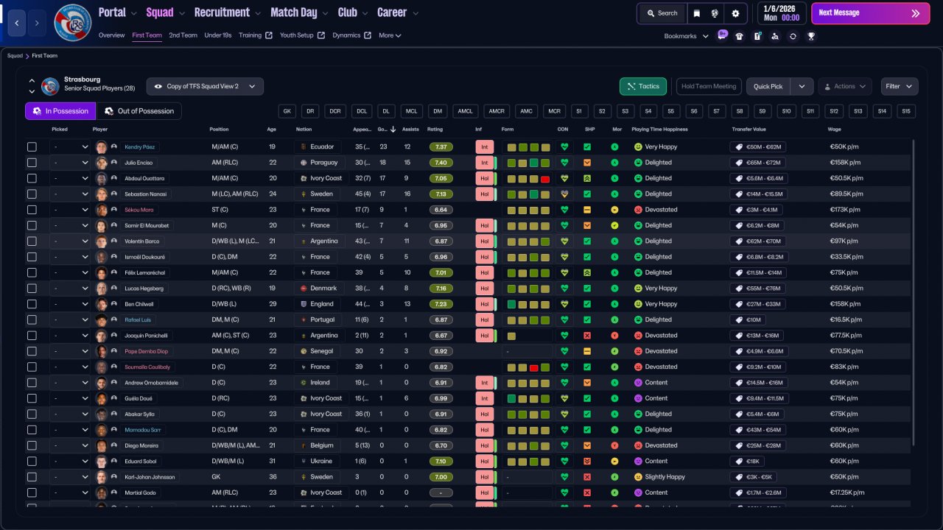Viewport: 943px width, 530px height.
Task: Expand the Bookmarks dropdown
Action: point(686,36)
